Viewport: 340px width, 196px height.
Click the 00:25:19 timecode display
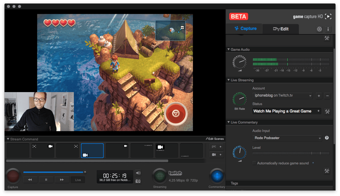click(115, 175)
